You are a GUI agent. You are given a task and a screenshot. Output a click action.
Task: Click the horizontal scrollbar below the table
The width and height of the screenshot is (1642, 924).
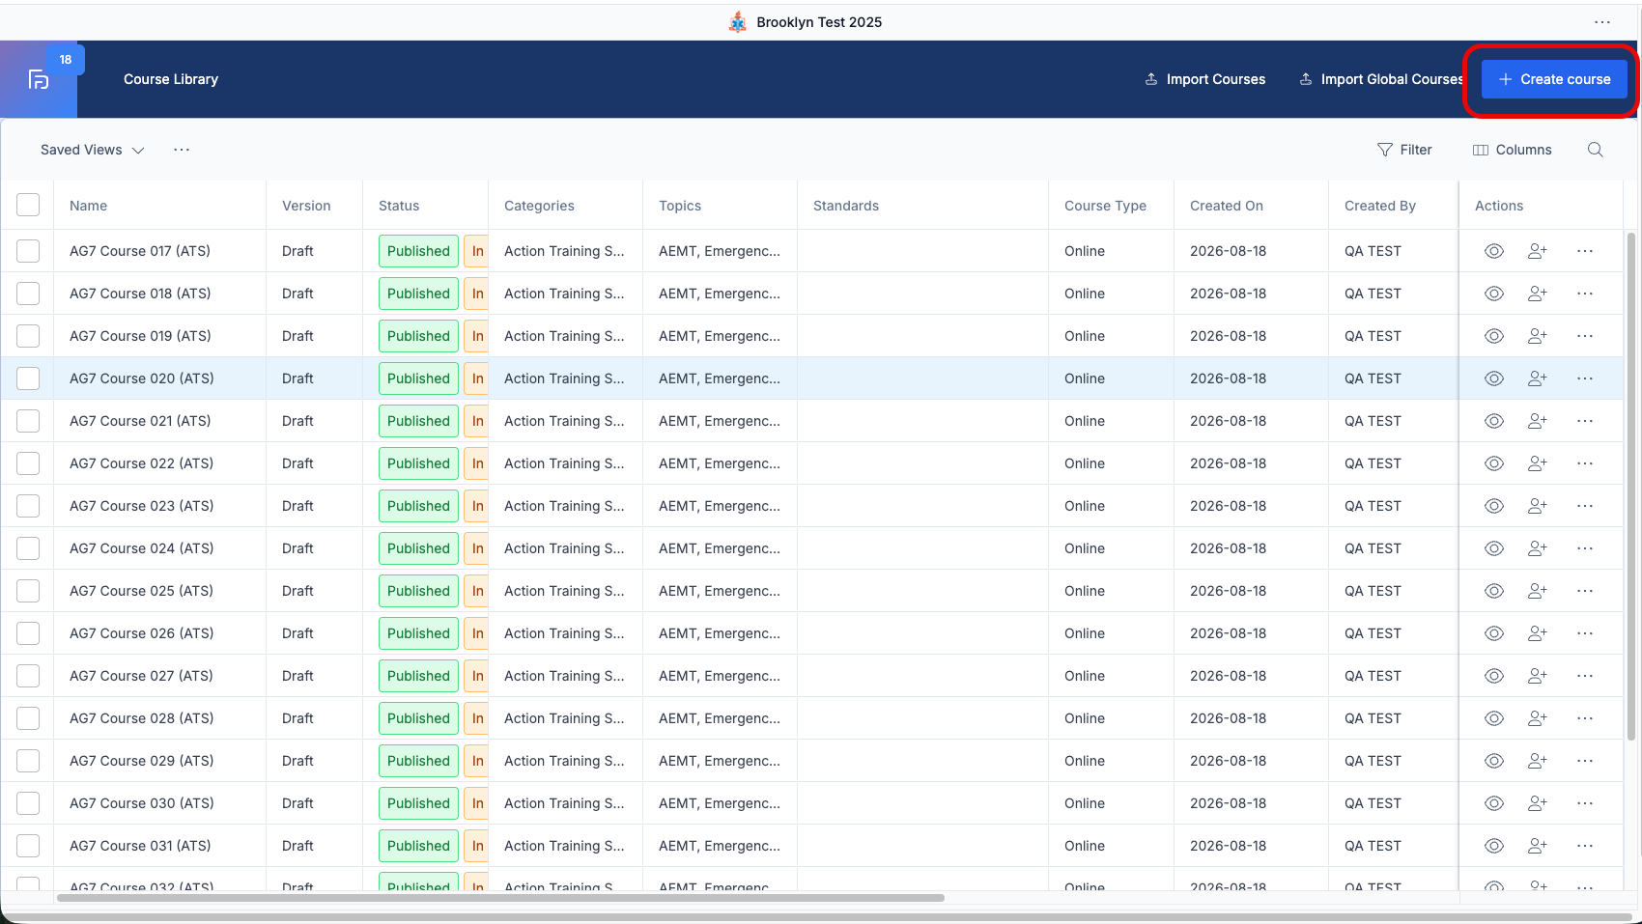click(x=500, y=898)
